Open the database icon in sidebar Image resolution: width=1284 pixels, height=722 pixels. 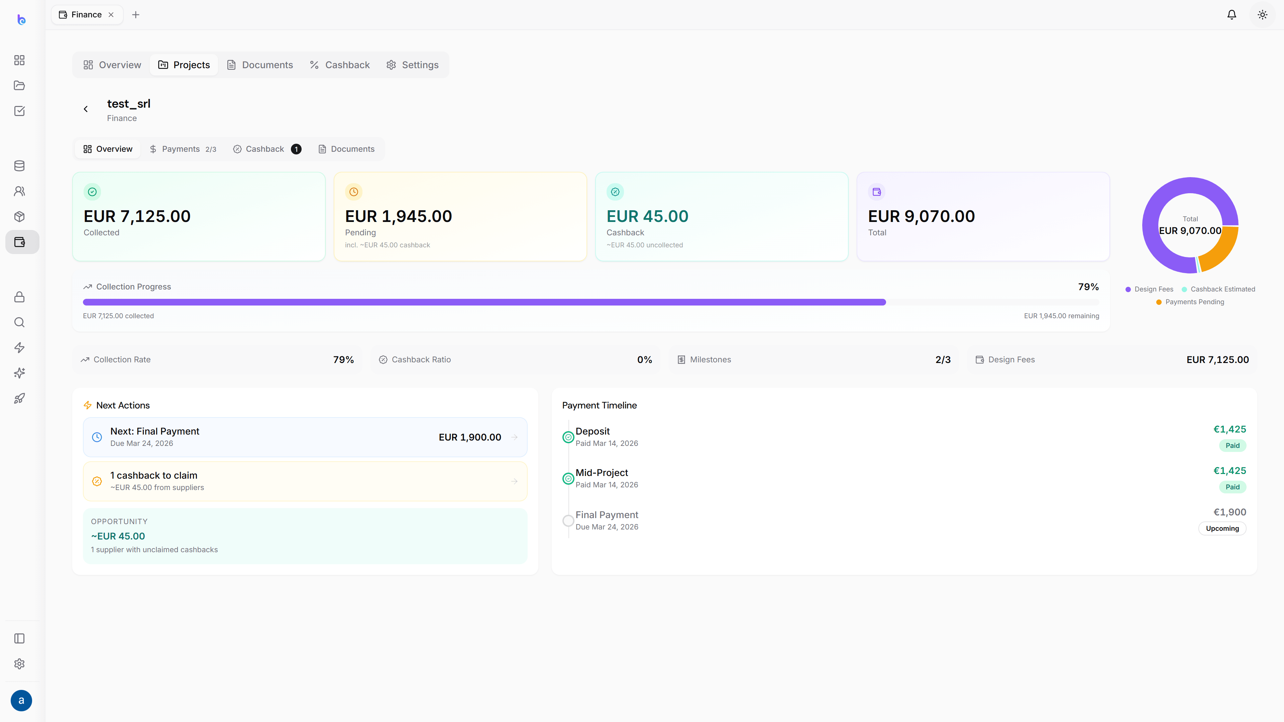19,166
